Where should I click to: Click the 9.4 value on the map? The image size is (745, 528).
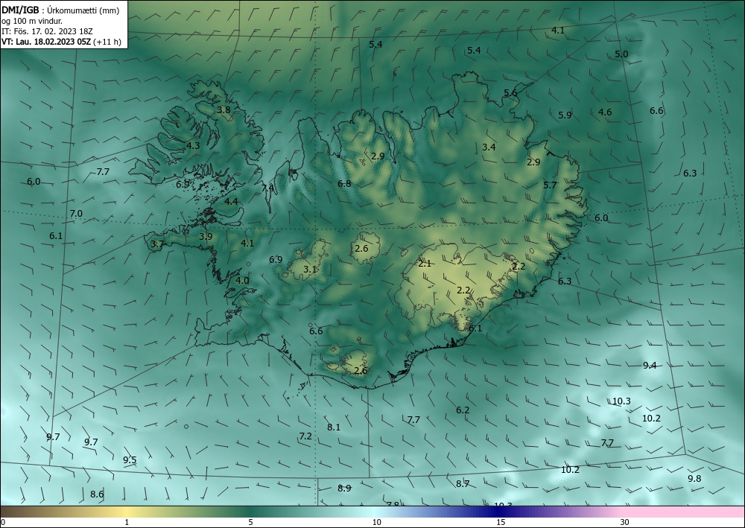pyautogui.click(x=650, y=365)
